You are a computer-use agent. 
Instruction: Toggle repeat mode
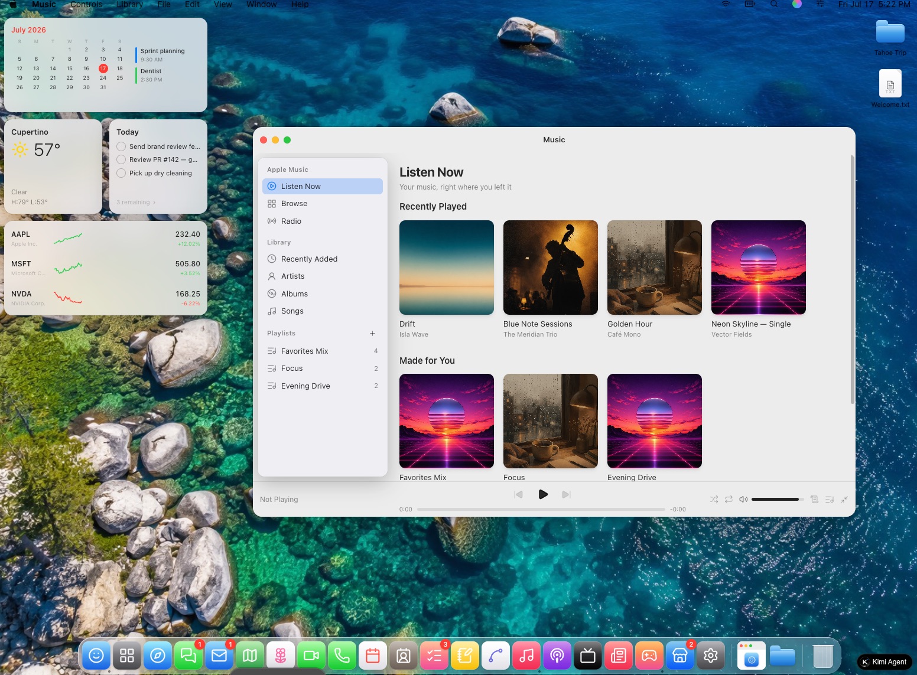click(729, 500)
